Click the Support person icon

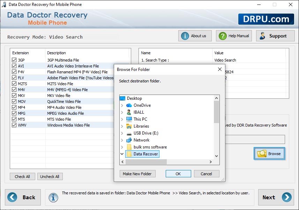click(x=262, y=36)
